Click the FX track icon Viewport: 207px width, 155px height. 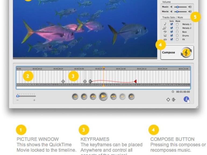[165, 39]
